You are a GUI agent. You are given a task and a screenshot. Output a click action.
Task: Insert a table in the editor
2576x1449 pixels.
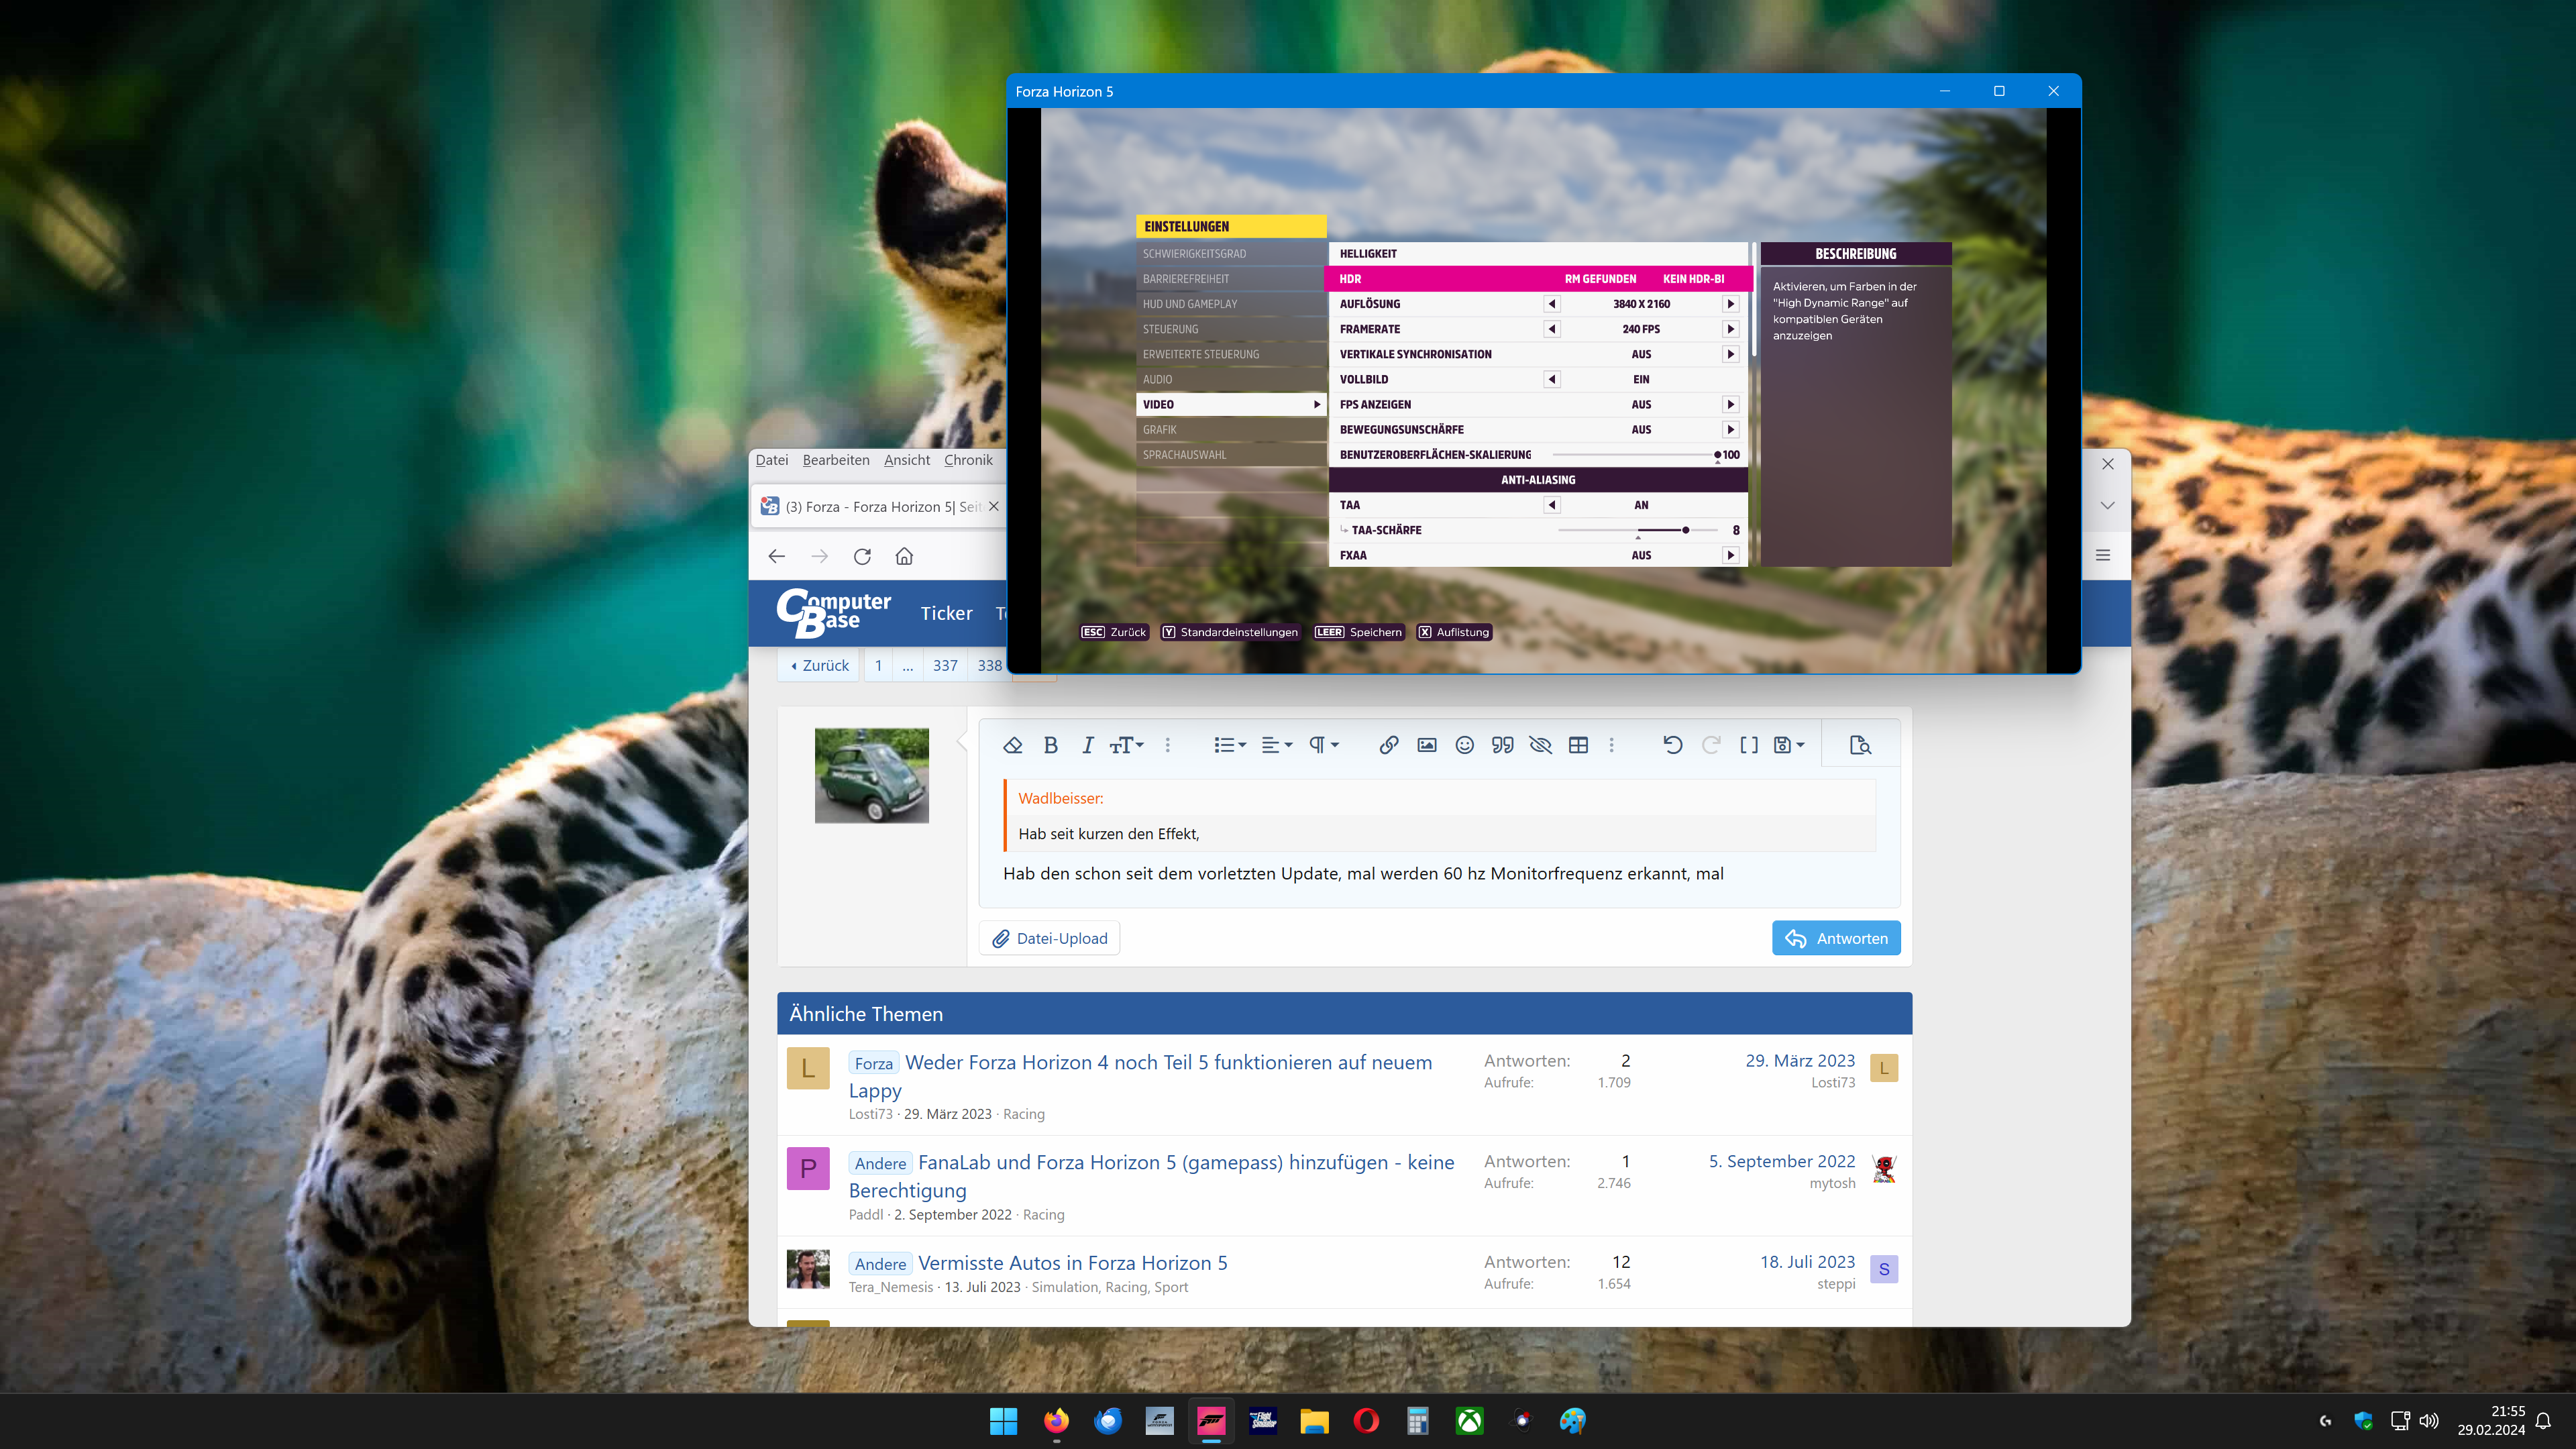tap(1578, 744)
